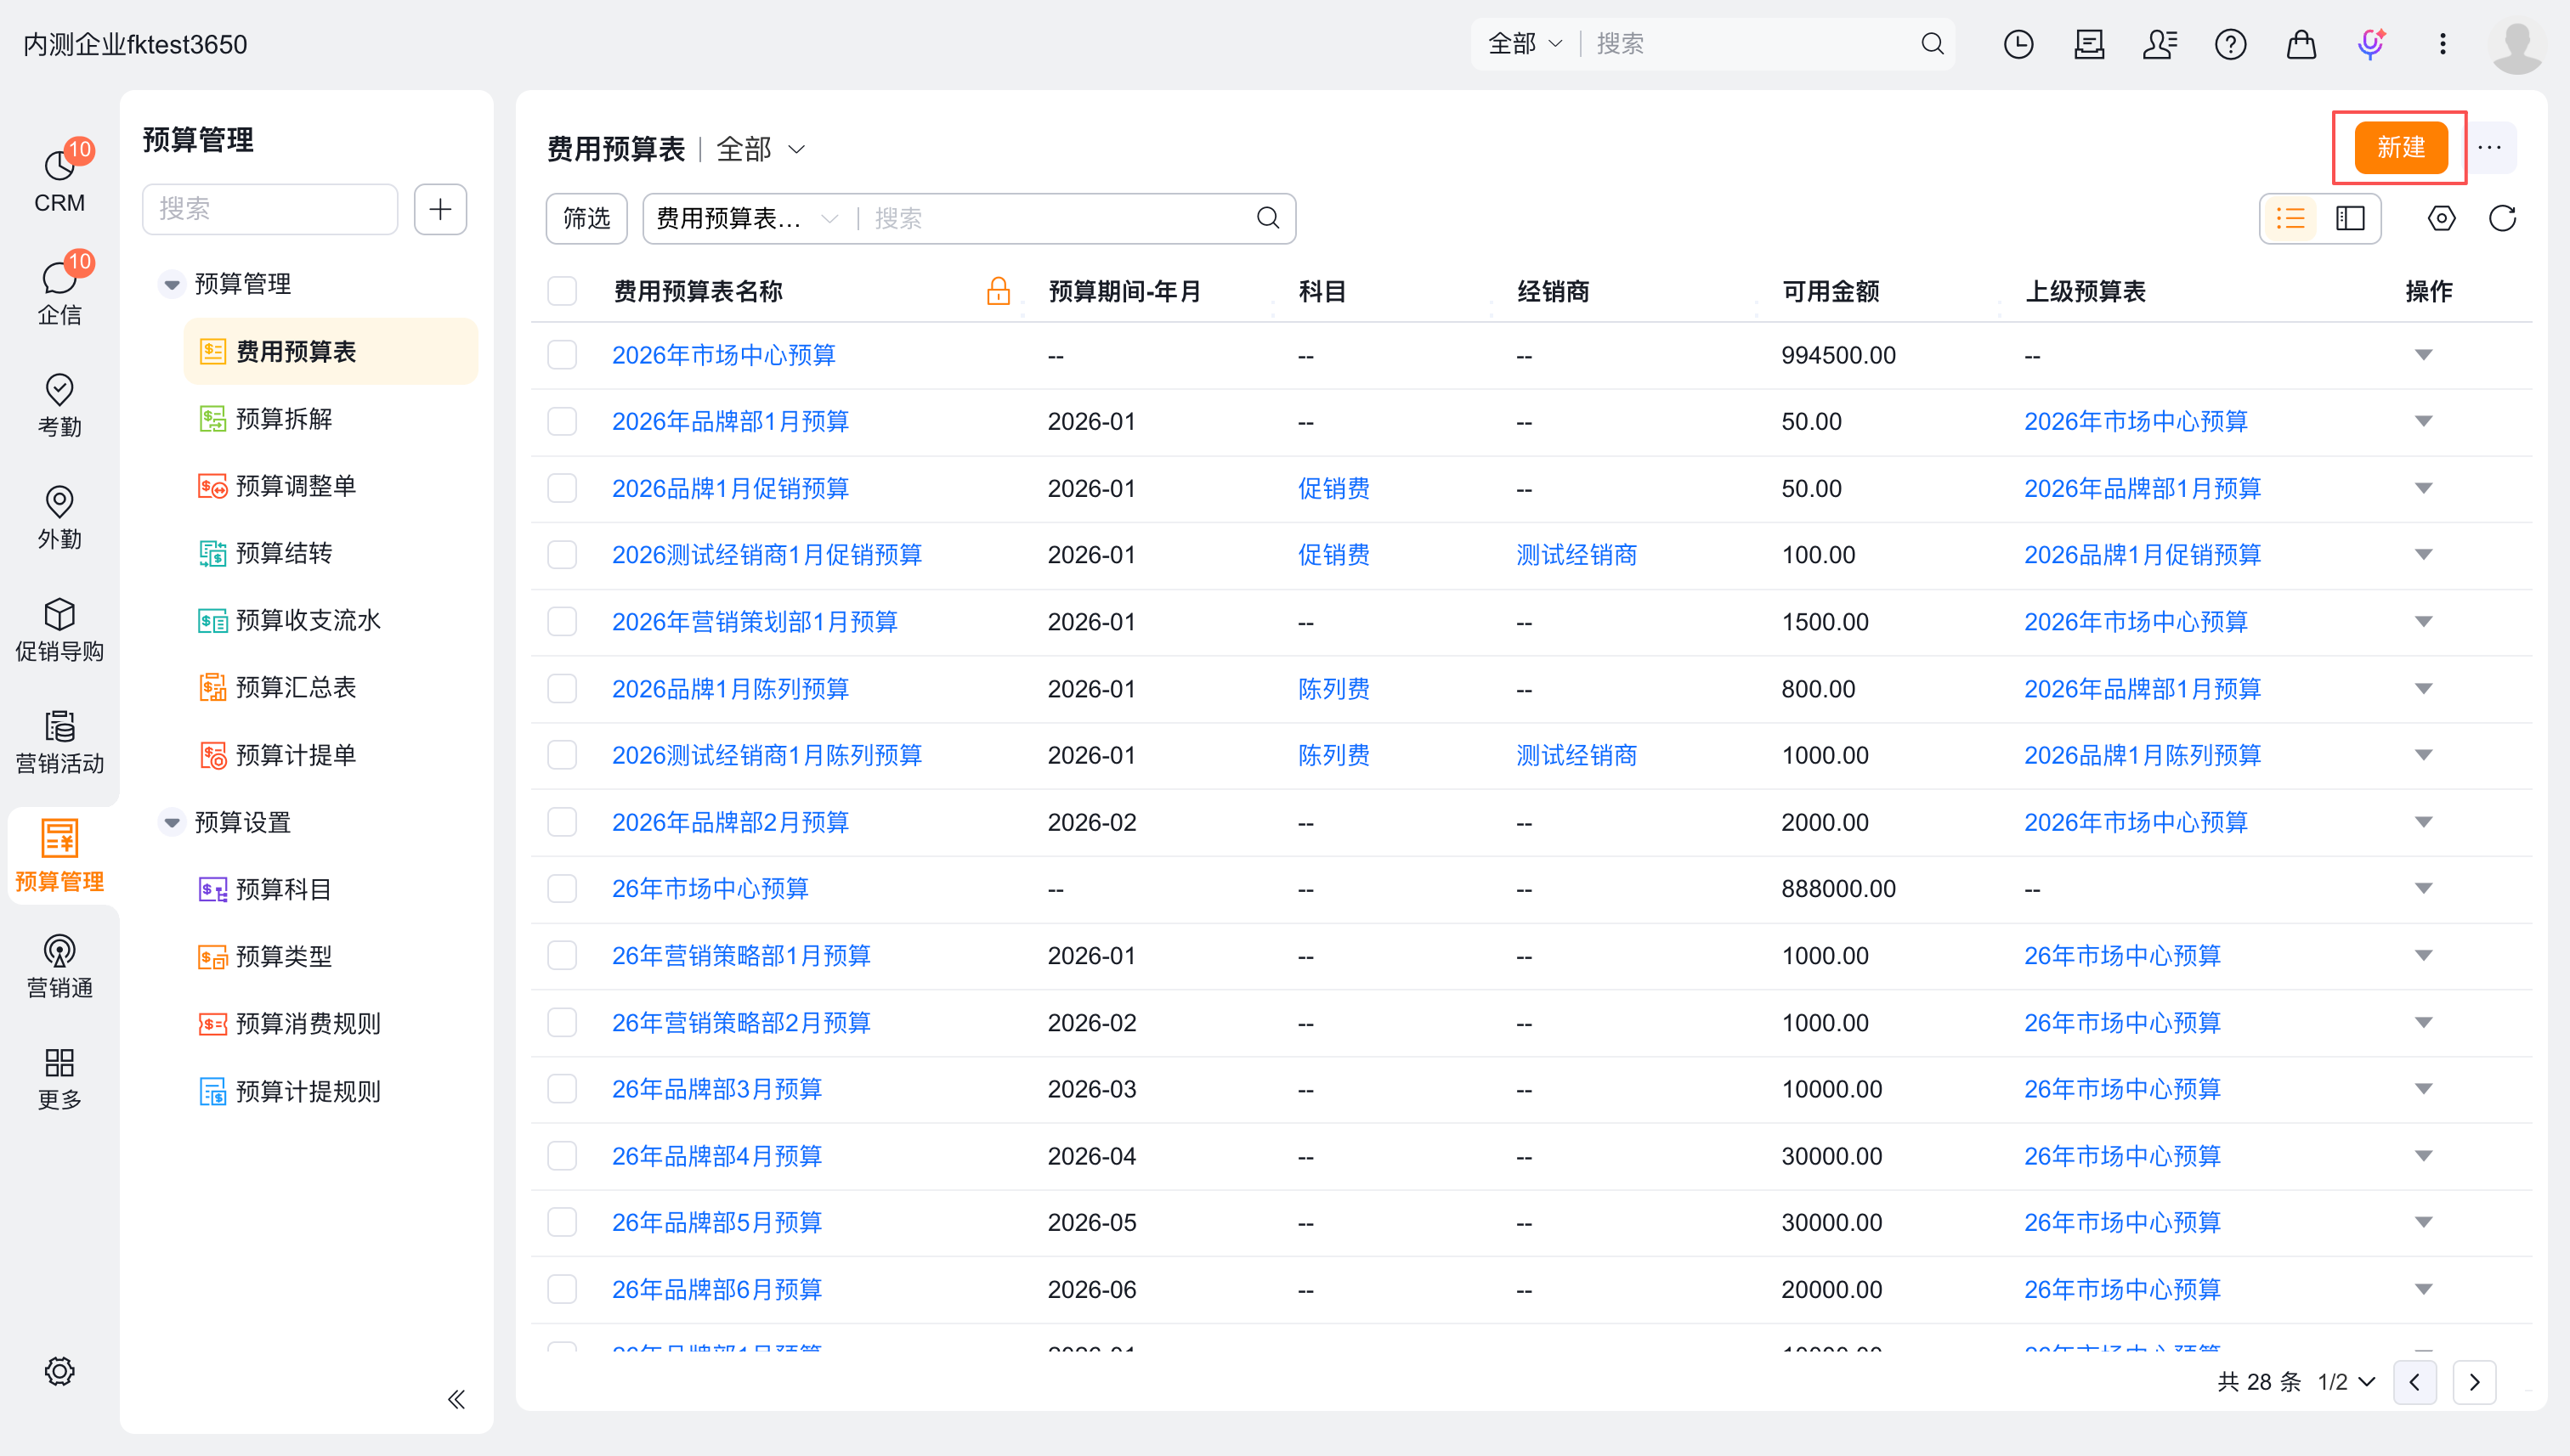Click the lock icon in table header
Image resolution: width=2570 pixels, height=1456 pixels.
[998, 291]
